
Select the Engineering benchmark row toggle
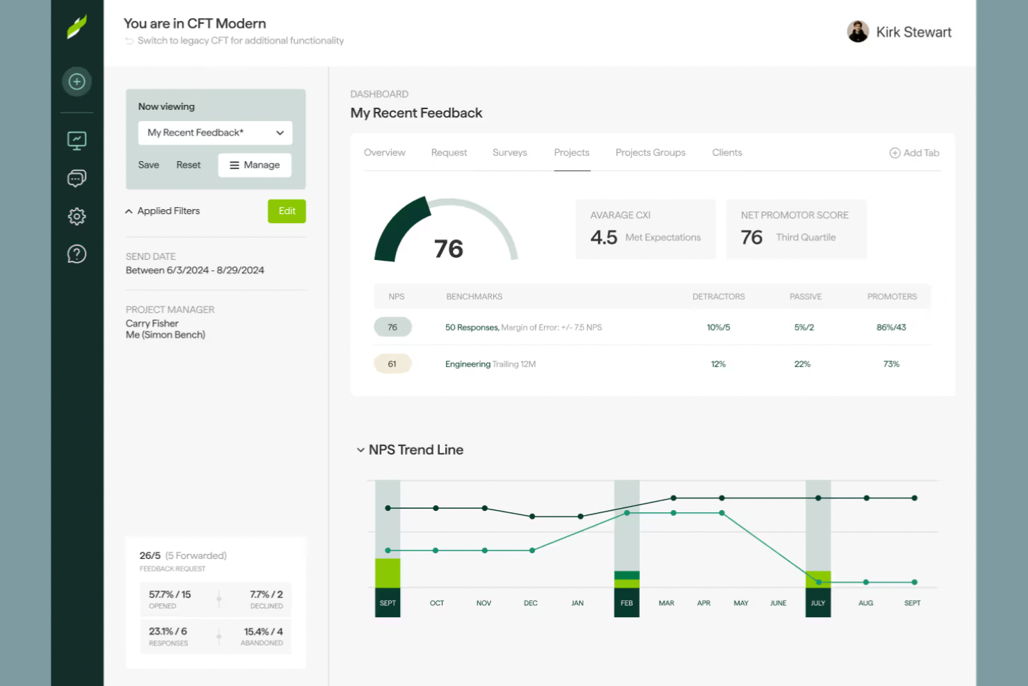tap(392, 363)
